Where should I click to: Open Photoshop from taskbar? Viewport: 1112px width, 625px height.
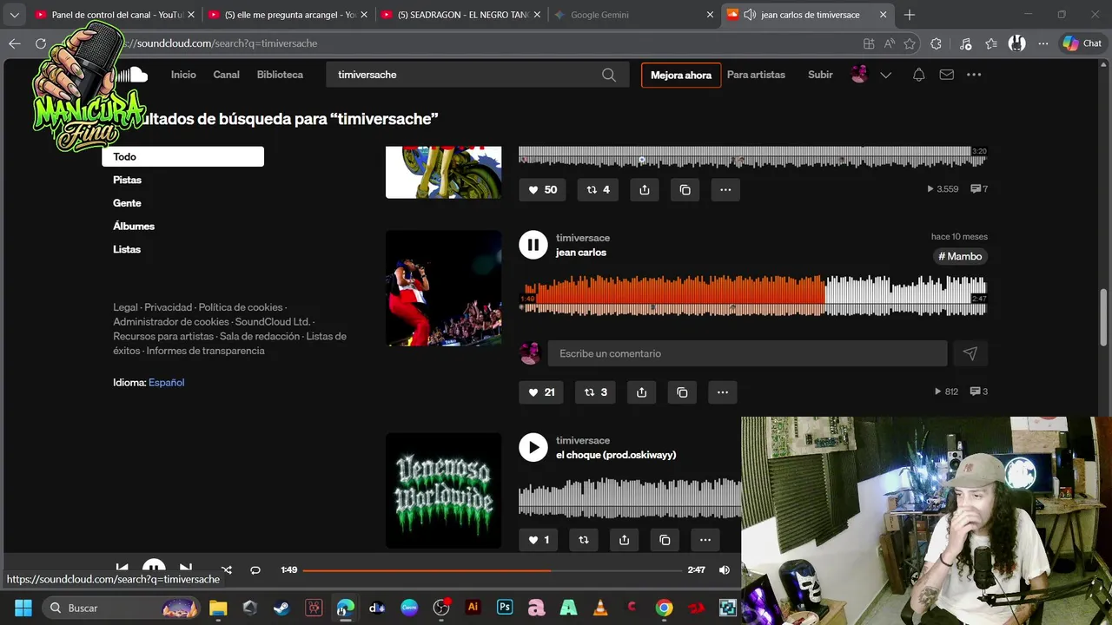tap(505, 608)
